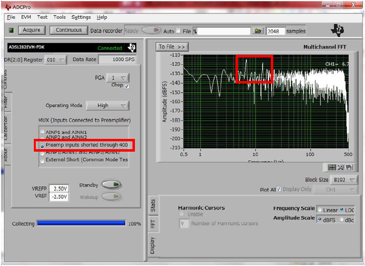
Task: Select the graph zoom magnifier tool
Action: pos(340,167)
